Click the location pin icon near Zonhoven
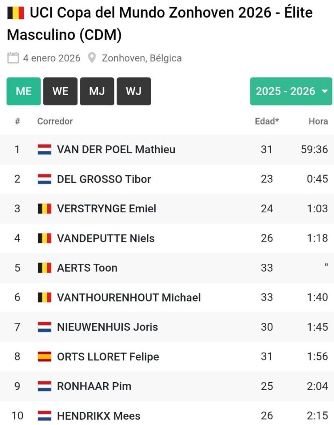The width and height of the screenshot is (334, 425). 92,58
